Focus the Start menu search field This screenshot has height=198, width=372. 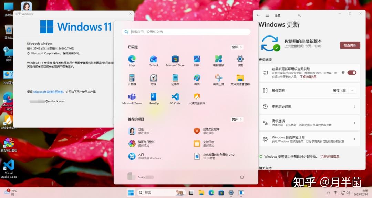pos(186,32)
